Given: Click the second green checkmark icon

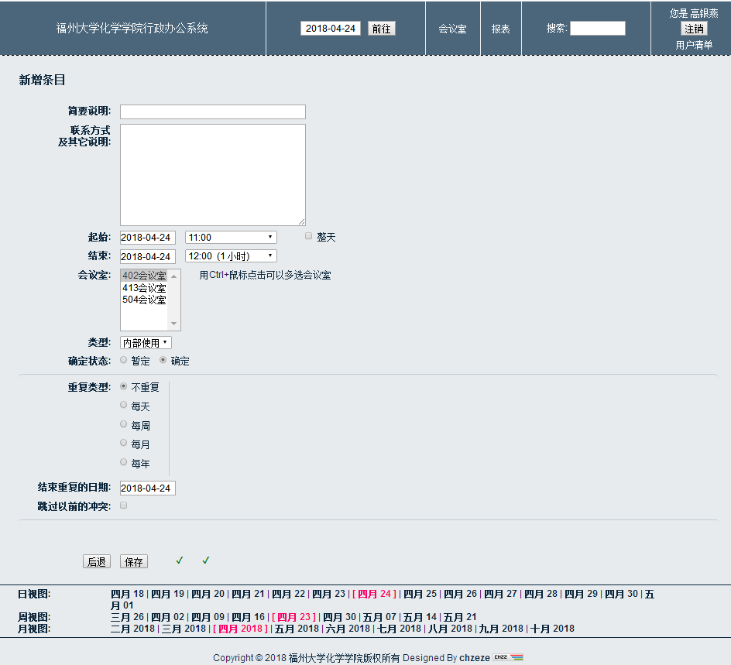Looking at the screenshot, I should click(x=206, y=560).
